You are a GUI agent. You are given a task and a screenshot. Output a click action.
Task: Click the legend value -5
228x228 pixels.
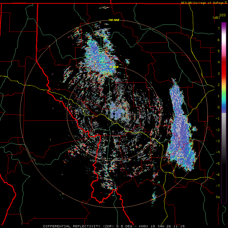click(x=218, y=164)
